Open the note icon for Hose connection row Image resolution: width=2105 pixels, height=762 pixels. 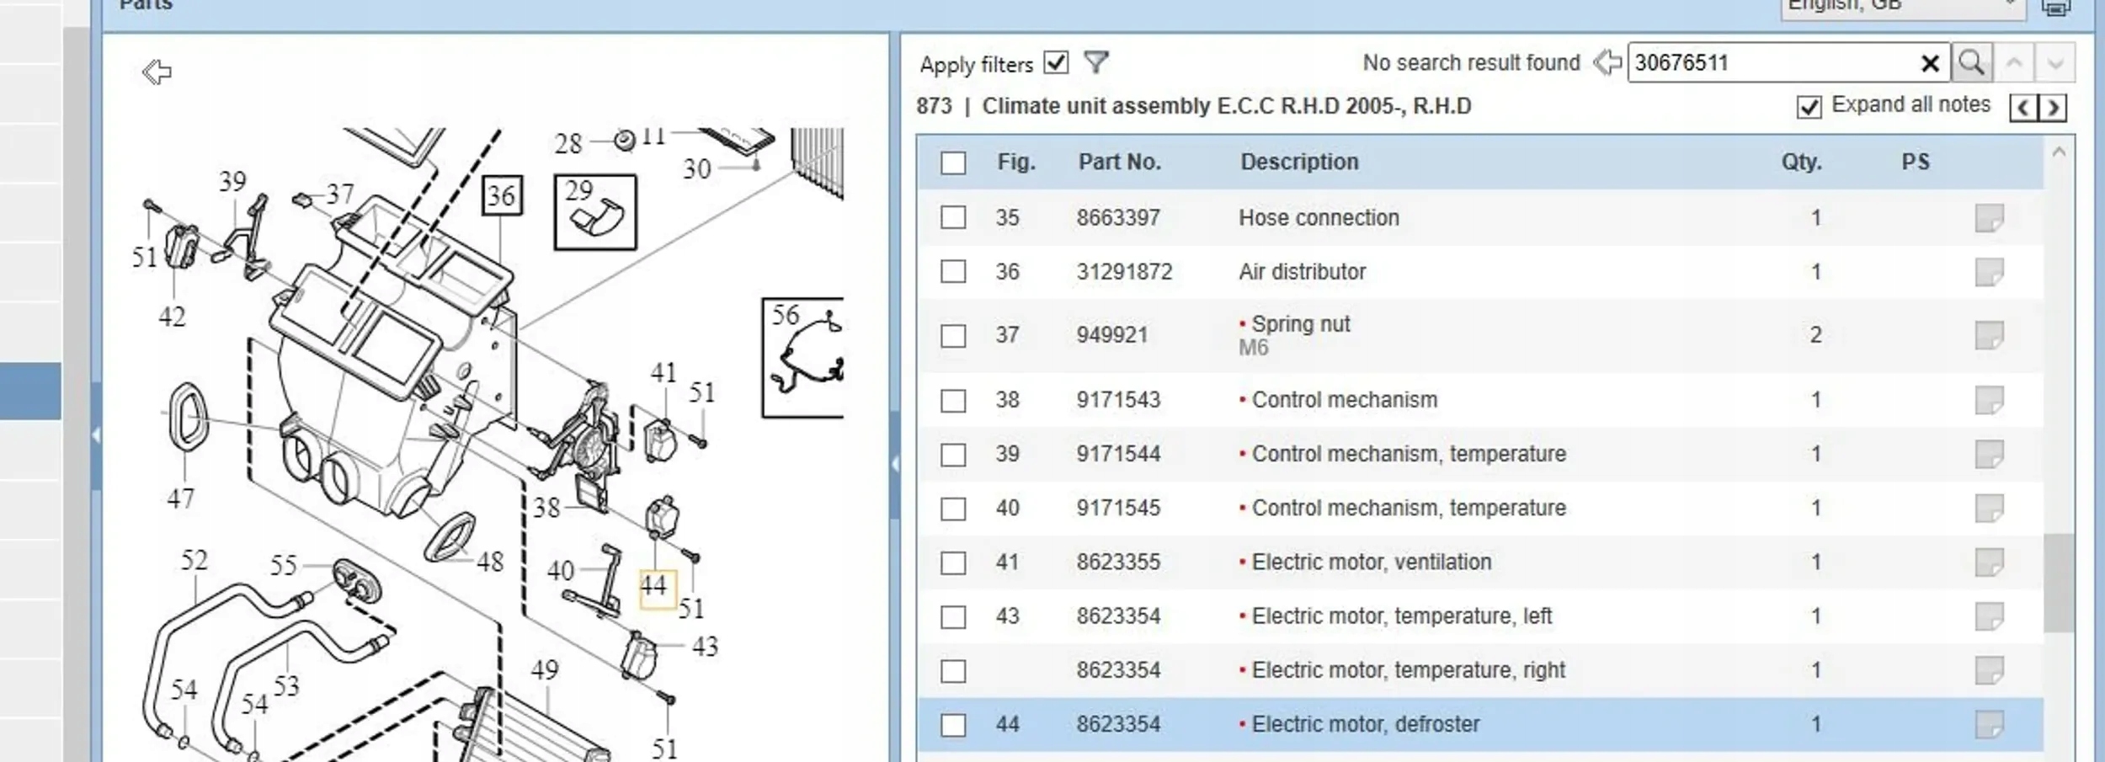[x=1989, y=218]
